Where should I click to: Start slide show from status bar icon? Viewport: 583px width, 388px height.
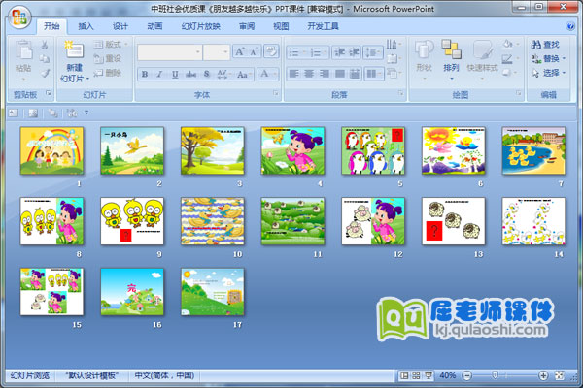click(427, 374)
